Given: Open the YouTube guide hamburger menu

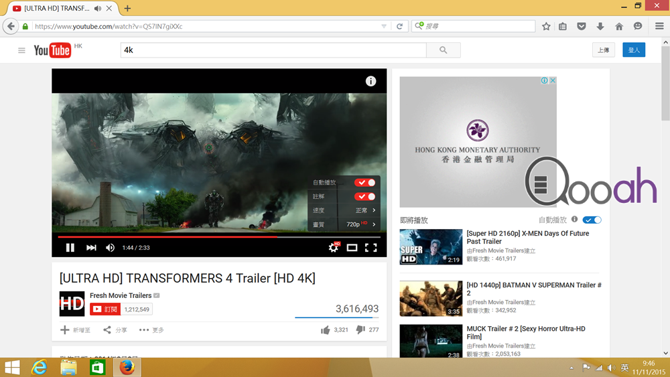Looking at the screenshot, I should pos(22,50).
